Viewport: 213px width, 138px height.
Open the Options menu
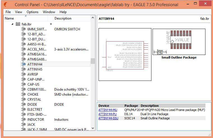32,12
